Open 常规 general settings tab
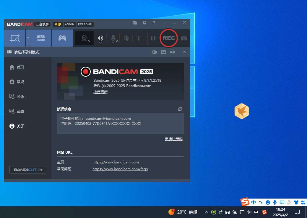The width and height of the screenshot is (307, 218). tap(17, 82)
